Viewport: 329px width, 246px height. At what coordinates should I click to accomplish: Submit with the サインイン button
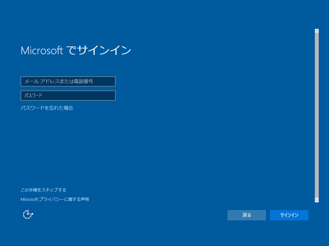click(x=289, y=215)
